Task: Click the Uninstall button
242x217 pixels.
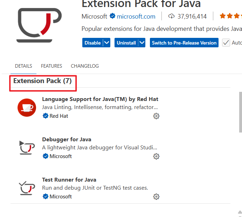Action: point(126,43)
